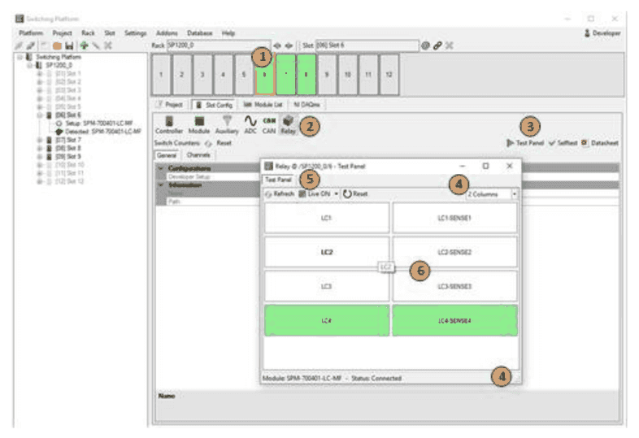This screenshot has width=639, height=438.
Task: Open the Database menu
Action: (x=200, y=33)
